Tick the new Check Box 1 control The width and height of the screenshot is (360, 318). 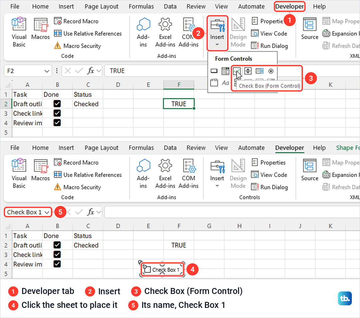pyautogui.click(x=147, y=270)
